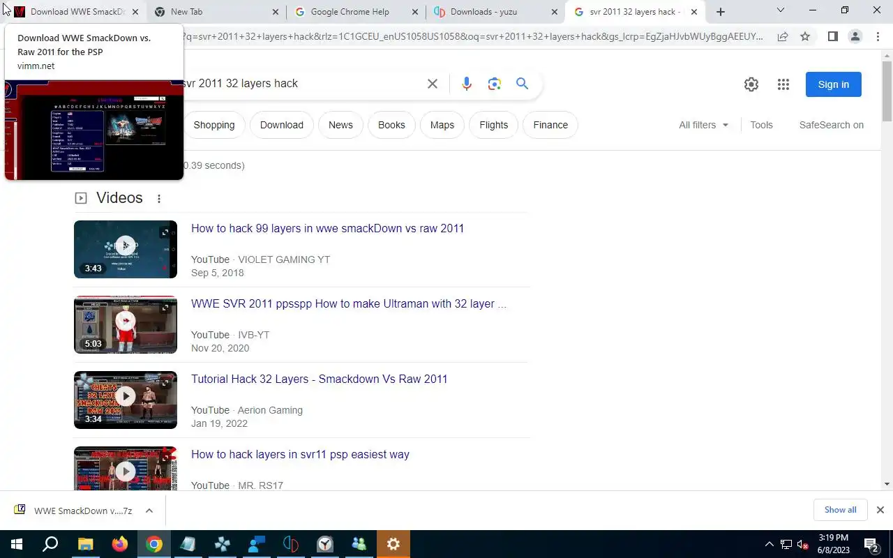Open 'Tutorial Hack 32 Layers' link
893x558 pixels.
320,379
